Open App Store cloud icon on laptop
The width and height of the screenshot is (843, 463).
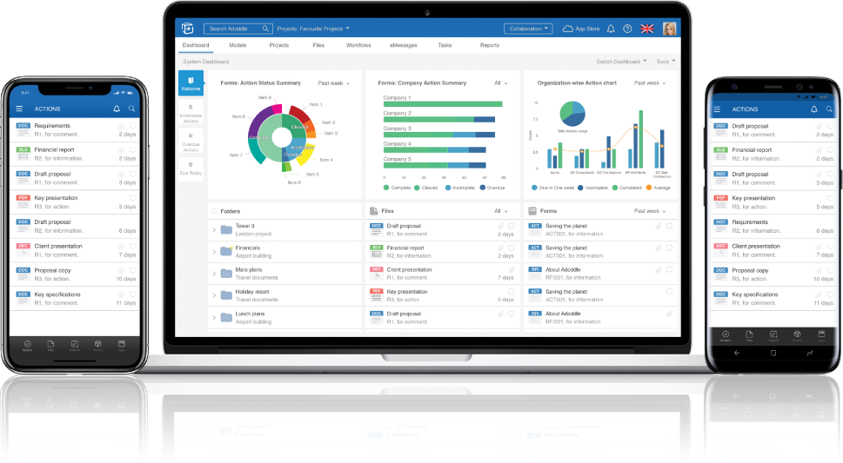pos(568,29)
